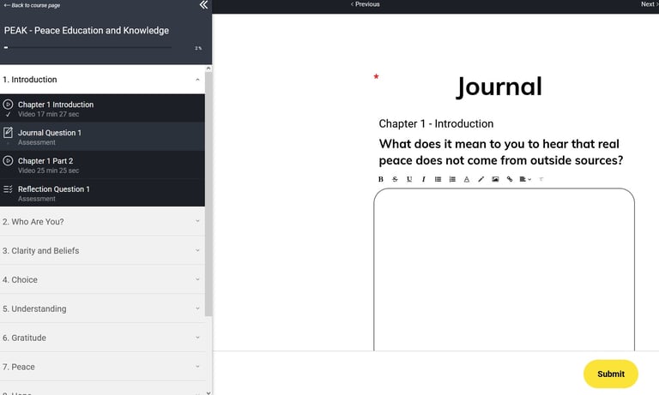The width and height of the screenshot is (659, 395).
Task: Select the highlight pen tool
Action: click(x=481, y=179)
